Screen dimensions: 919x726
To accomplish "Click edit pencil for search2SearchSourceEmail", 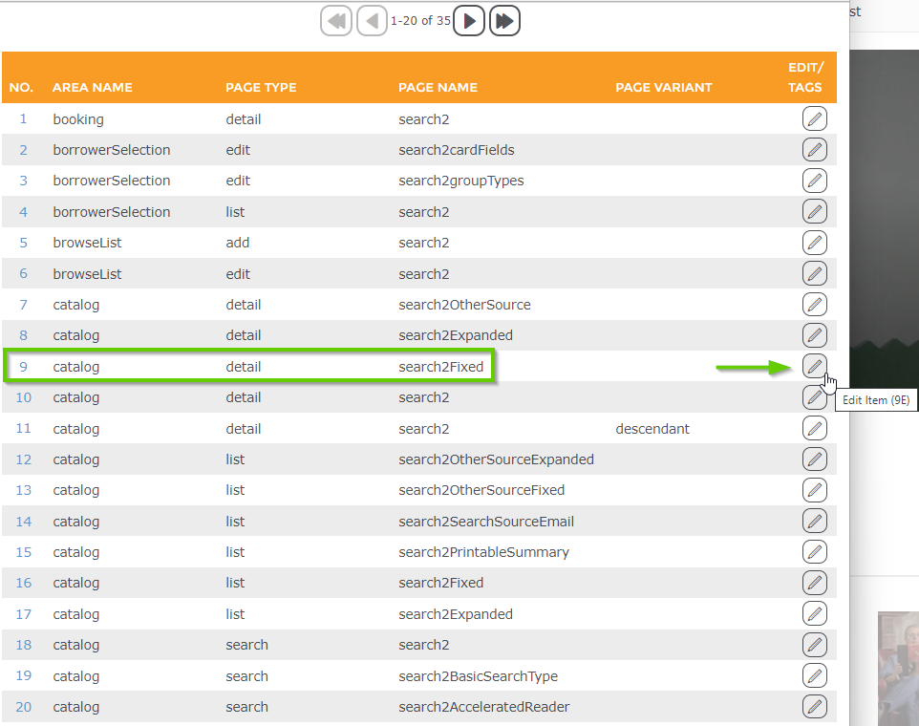I will 814,521.
